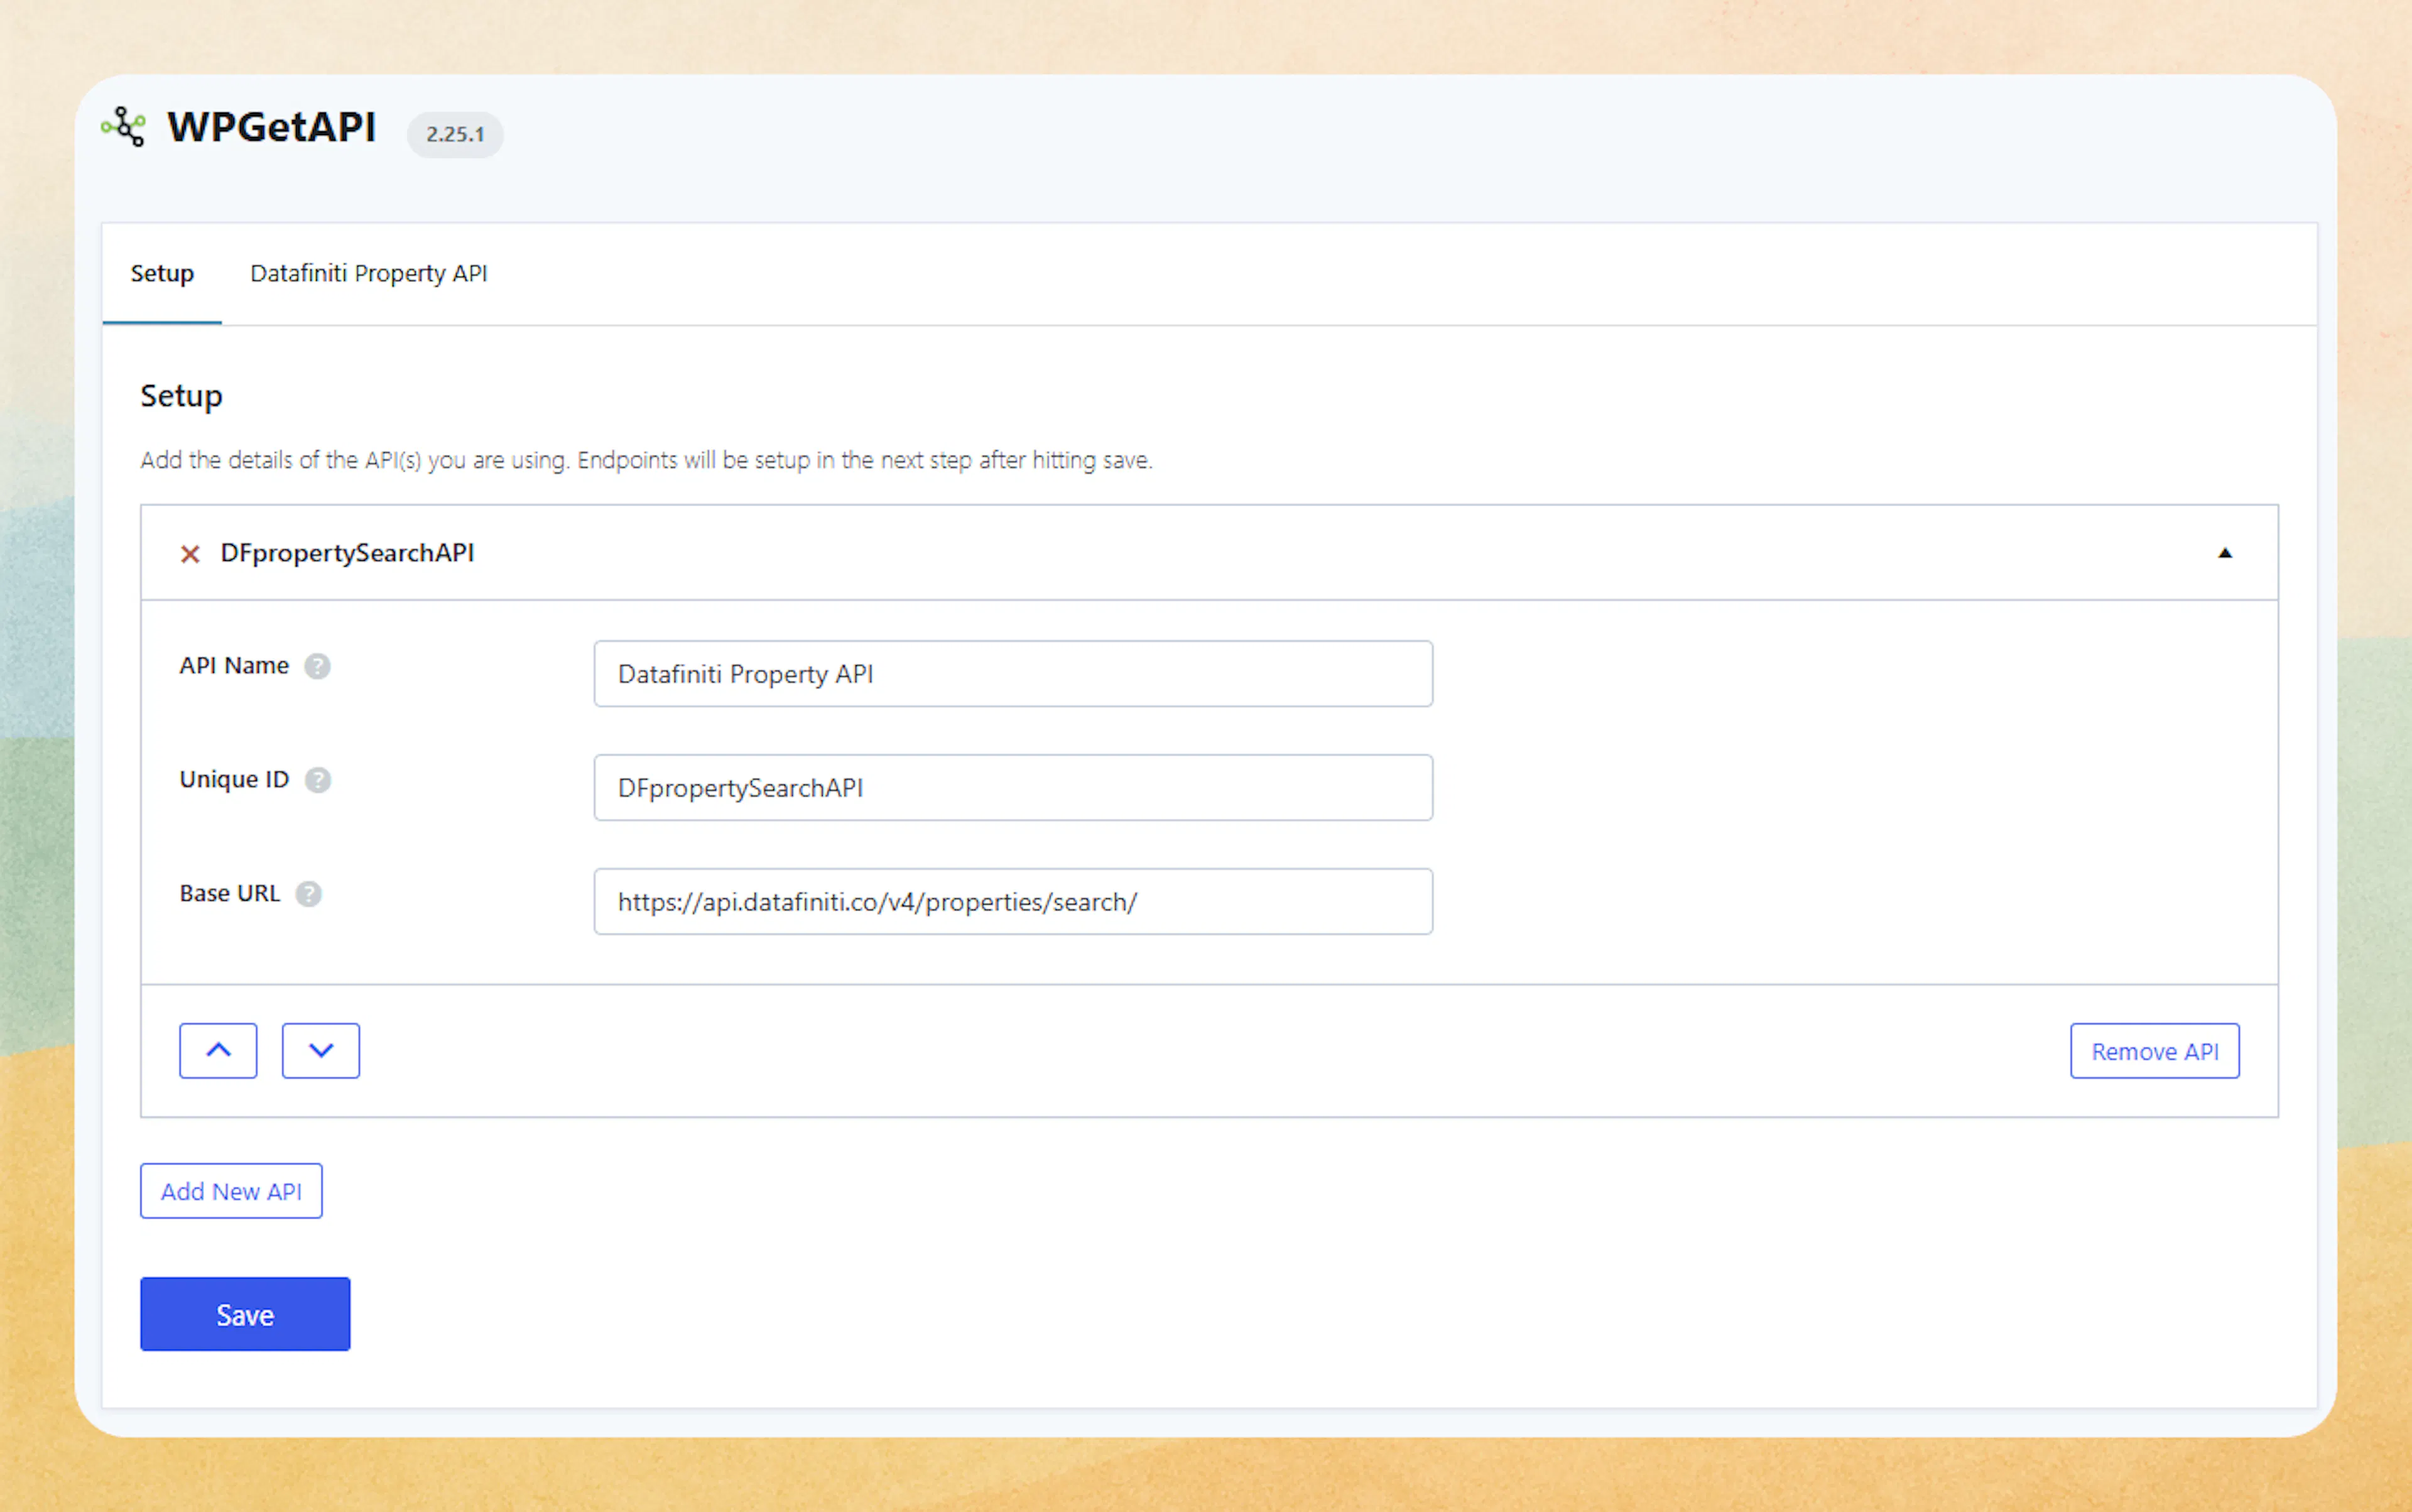The height and width of the screenshot is (1512, 2412).
Task: Click the Save button
Action: pyautogui.click(x=245, y=1314)
